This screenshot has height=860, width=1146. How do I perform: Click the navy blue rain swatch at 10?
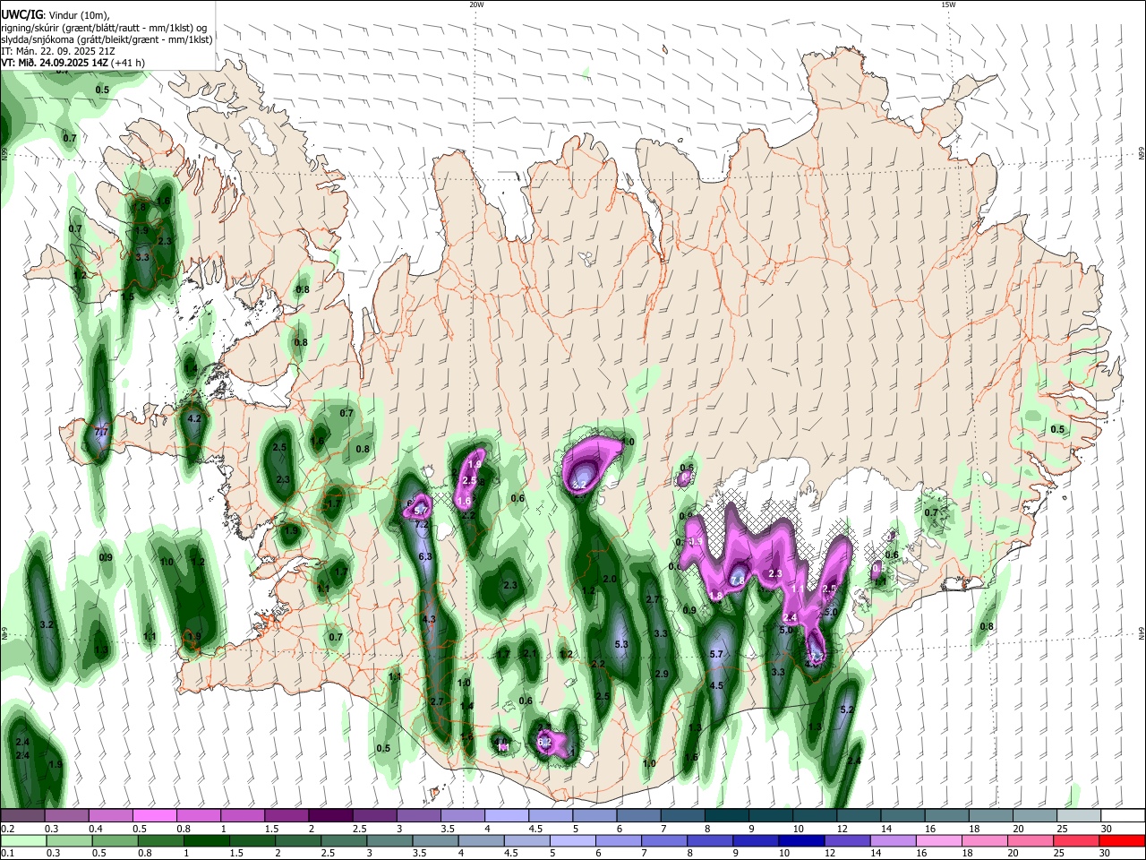pyautogui.click(x=800, y=840)
